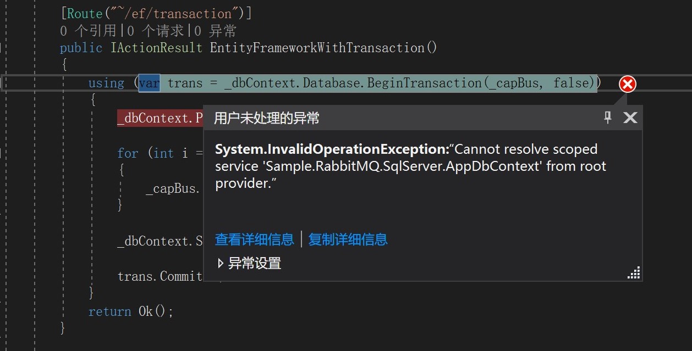
Task: Click 复制详细信息 to copy exception details
Action: pyautogui.click(x=348, y=239)
